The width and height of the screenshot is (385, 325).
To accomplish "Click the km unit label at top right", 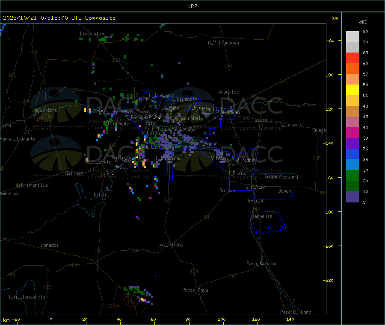I will pos(335,18).
